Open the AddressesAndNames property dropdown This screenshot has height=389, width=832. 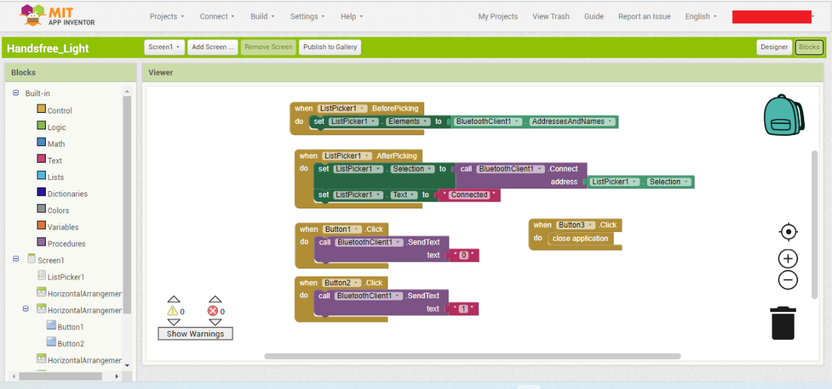572,122
